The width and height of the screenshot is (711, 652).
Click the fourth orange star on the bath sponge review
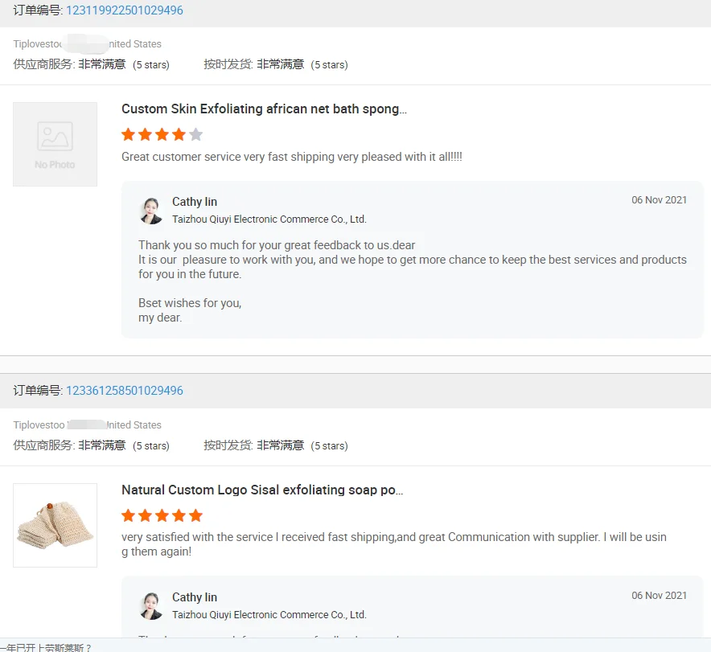(x=179, y=135)
